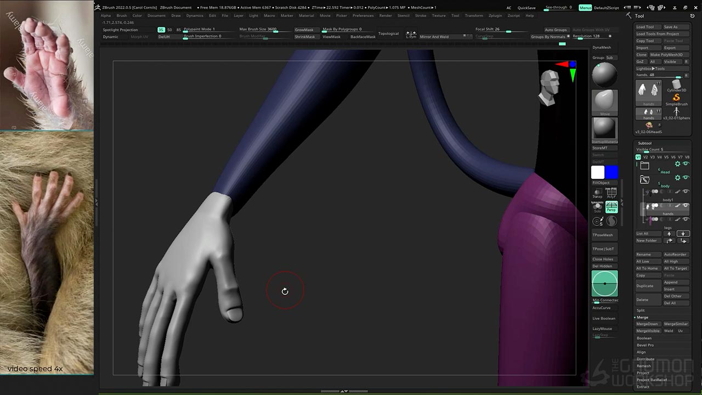Screen dimensions: 702x395
Task: Enable Solo mode icon
Action: [x=597, y=207]
